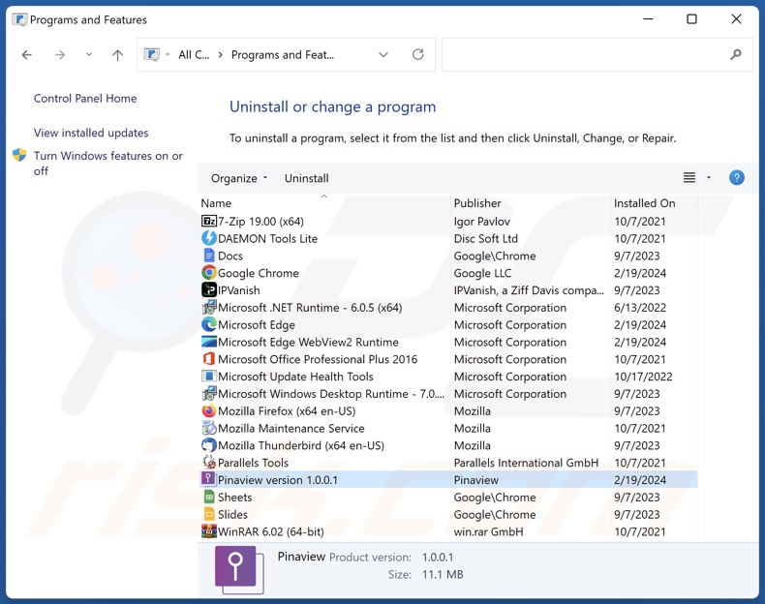765x604 pixels.
Task: Click the IPVanish icon
Action: (x=209, y=290)
